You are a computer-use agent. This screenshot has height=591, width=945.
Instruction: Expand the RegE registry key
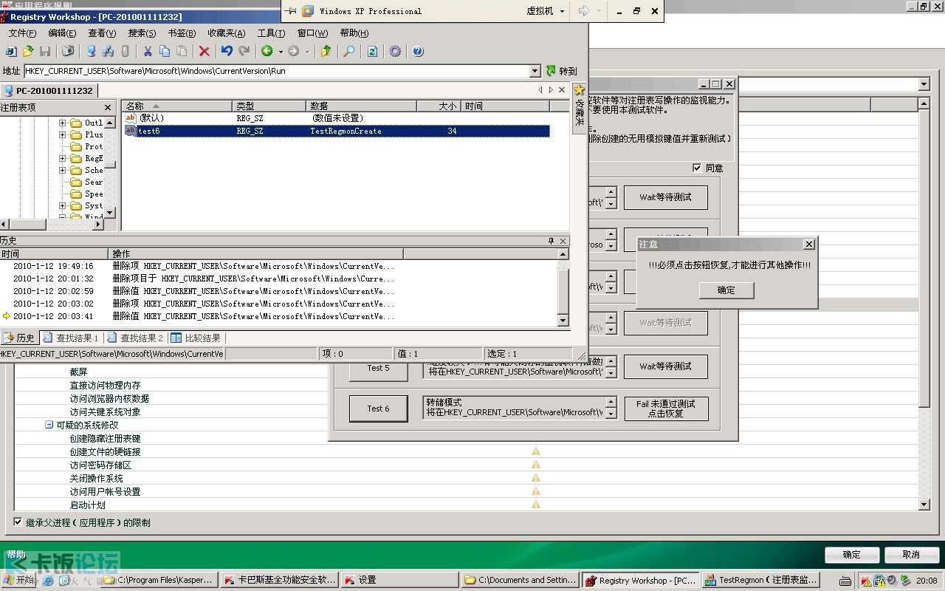click(x=63, y=159)
